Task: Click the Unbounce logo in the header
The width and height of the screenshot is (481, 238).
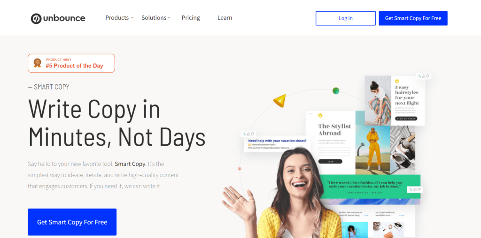Action: click(x=58, y=18)
